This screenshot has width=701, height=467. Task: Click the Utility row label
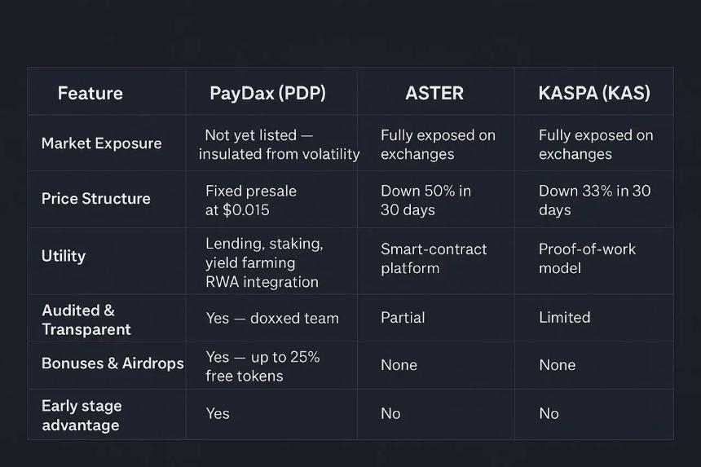pyautogui.click(x=64, y=256)
